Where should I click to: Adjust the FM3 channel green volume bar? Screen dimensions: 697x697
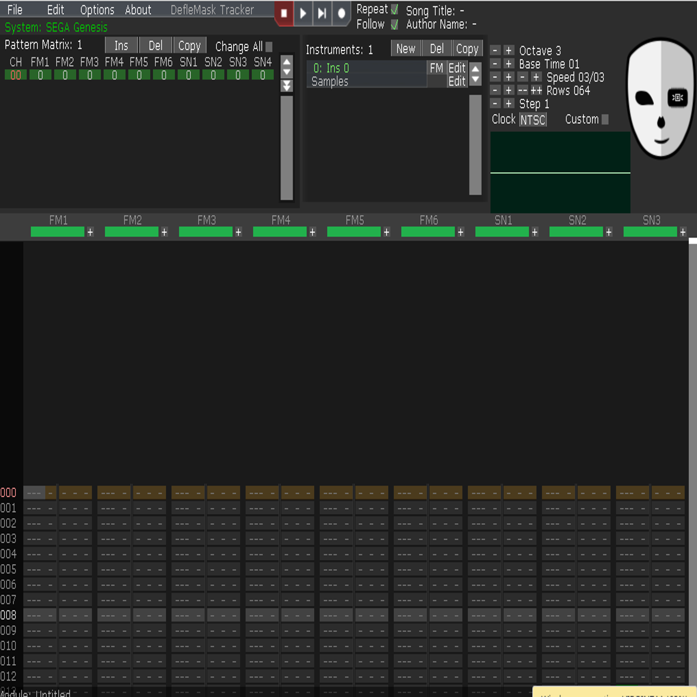click(206, 232)
